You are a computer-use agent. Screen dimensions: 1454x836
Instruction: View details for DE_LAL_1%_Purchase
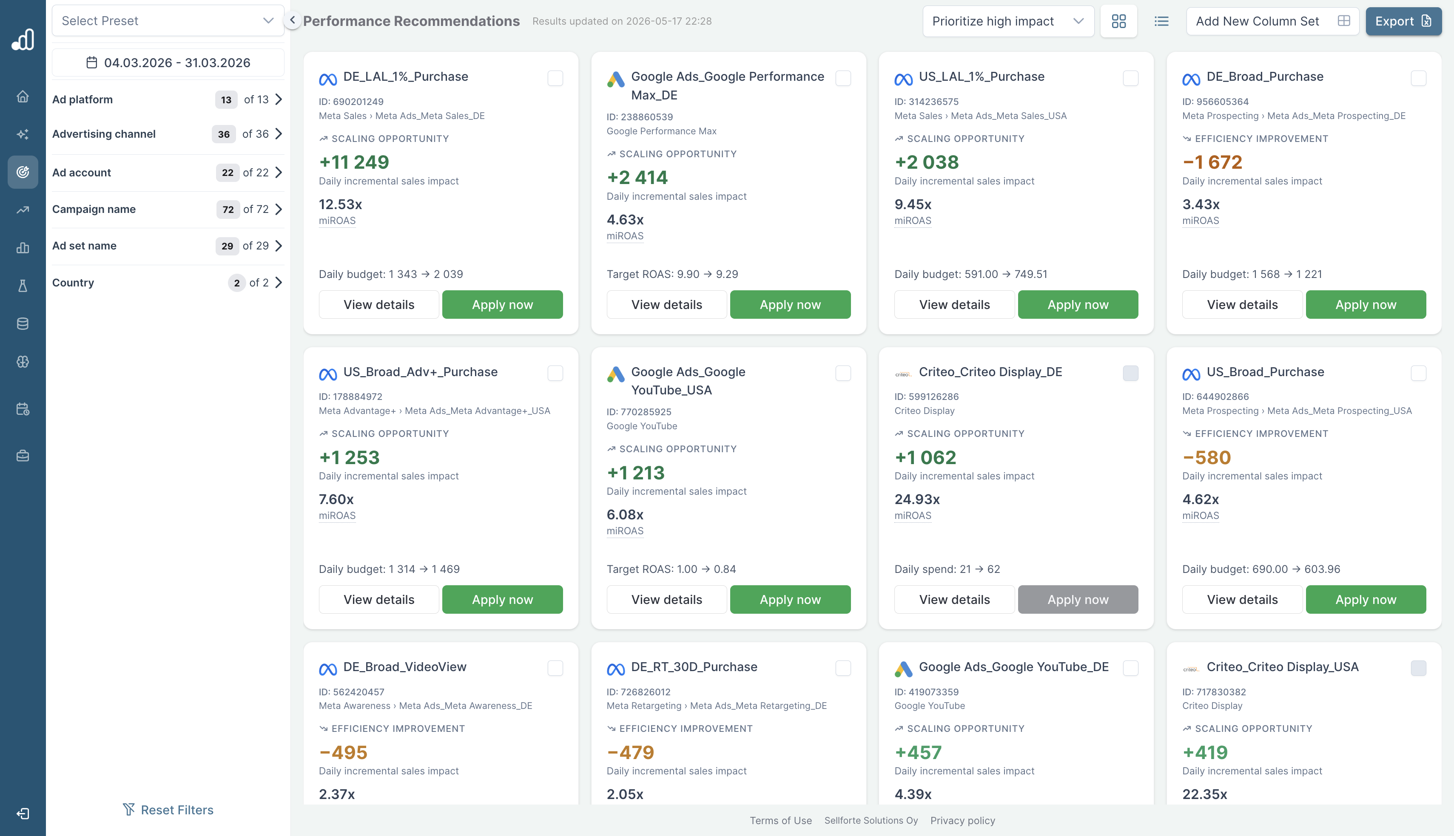pos(378,304)
